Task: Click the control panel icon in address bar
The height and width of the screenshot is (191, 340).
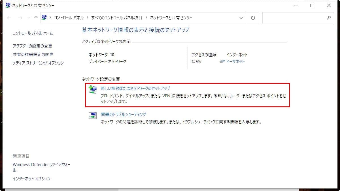Action: (44, 18)
